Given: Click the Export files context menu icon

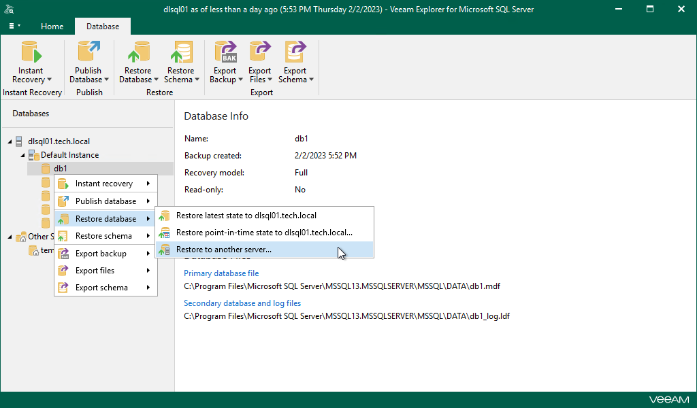Looking at the screenshot, I should (x=63, y=271).
